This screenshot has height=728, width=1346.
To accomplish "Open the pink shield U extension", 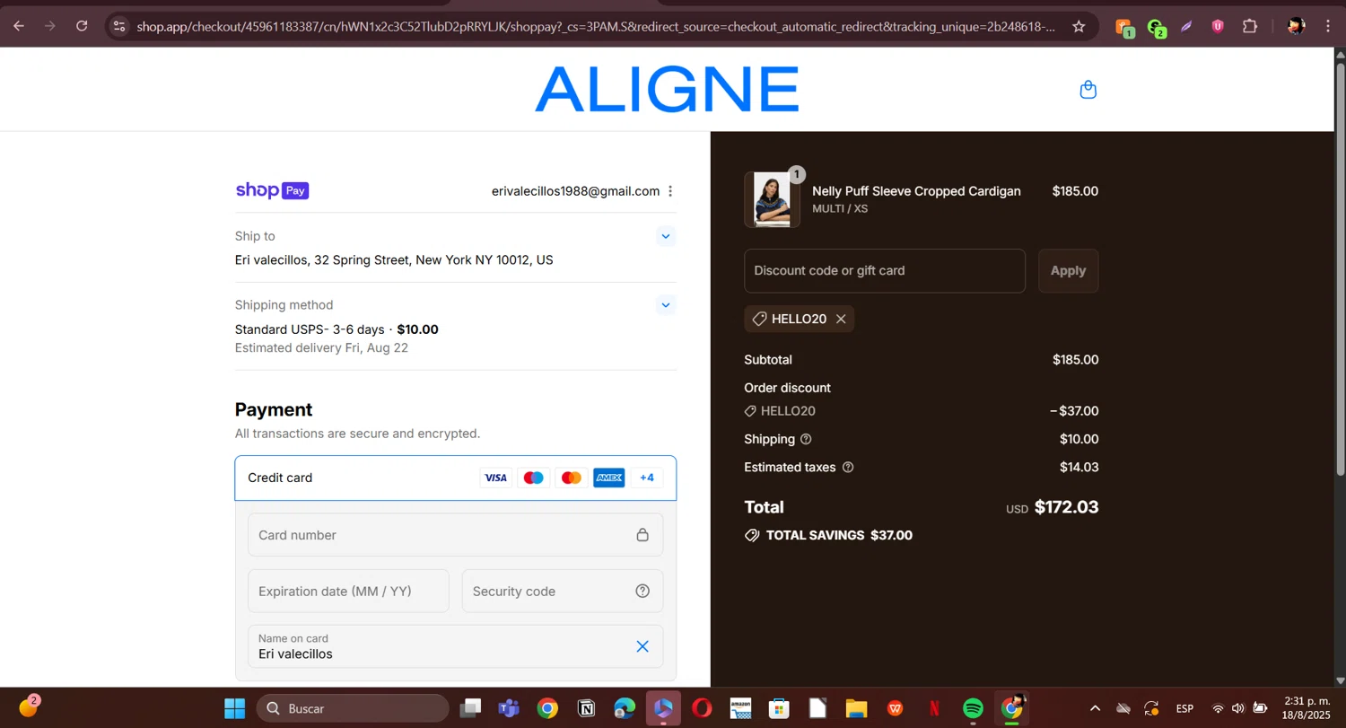I will (x=1218, y=26).
